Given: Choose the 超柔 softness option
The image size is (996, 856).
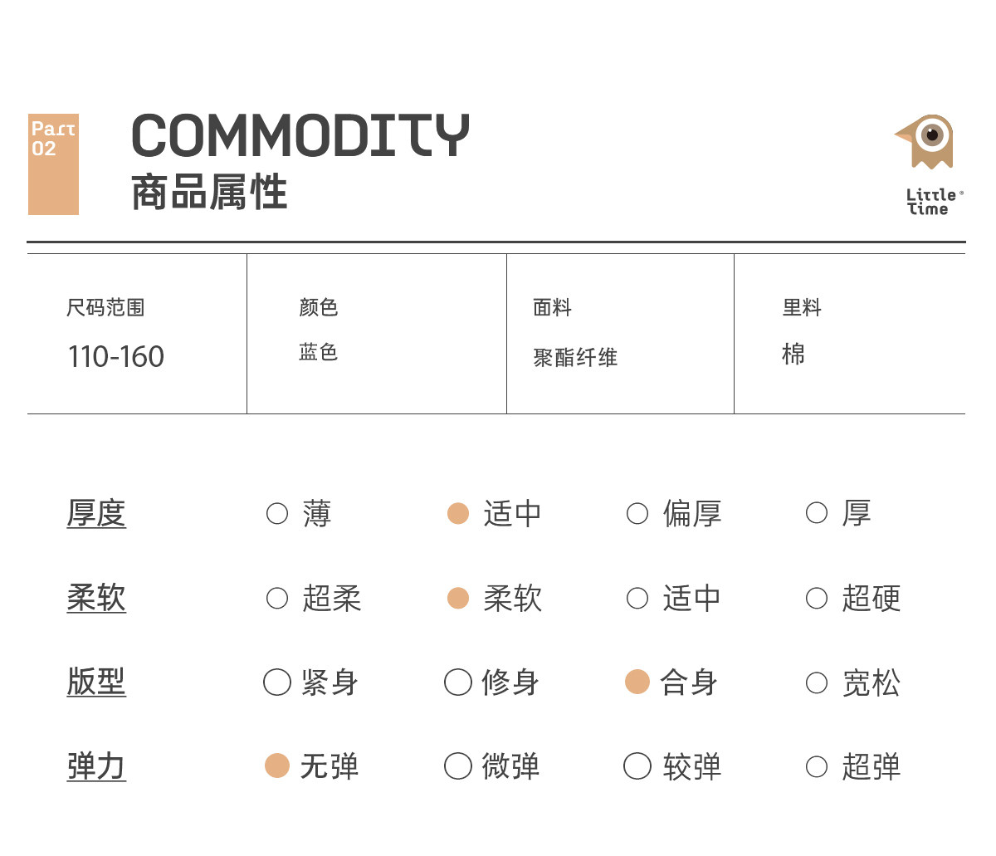Looking at the screenshot, I should (x=277, y=599).
